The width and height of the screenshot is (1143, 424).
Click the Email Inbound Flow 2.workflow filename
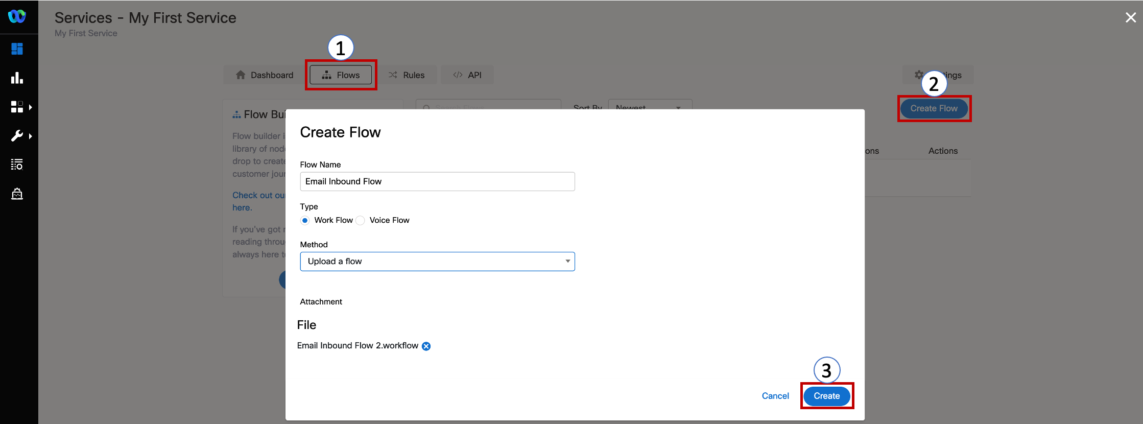pos(358,346)
